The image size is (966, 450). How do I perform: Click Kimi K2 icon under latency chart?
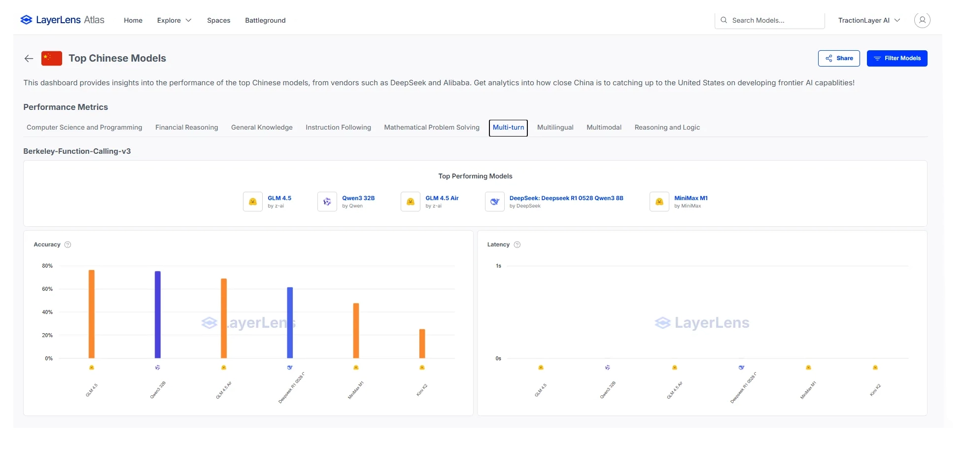tap(875, 368)
